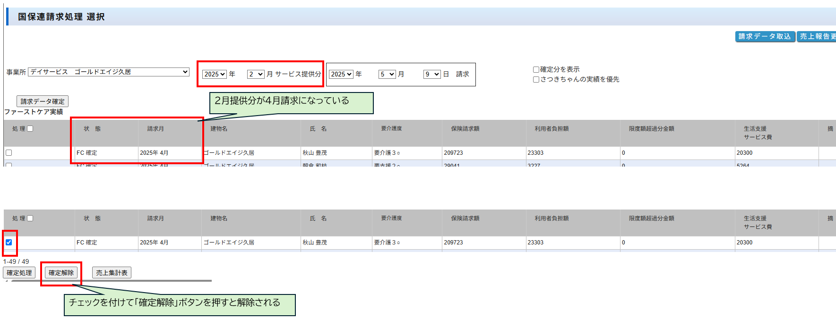Click the 確定解除 button
The image size is (836, 319).
pos(61,273)
